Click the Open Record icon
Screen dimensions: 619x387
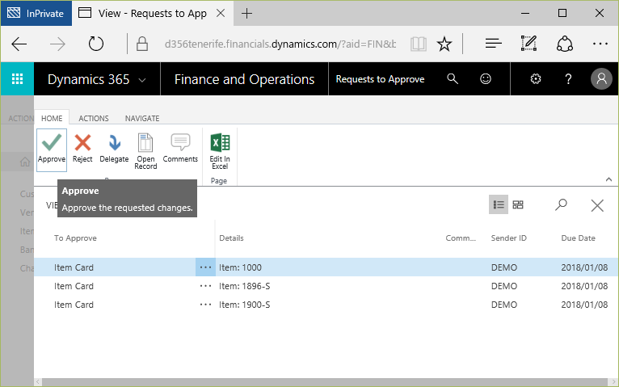coord(145,143)
